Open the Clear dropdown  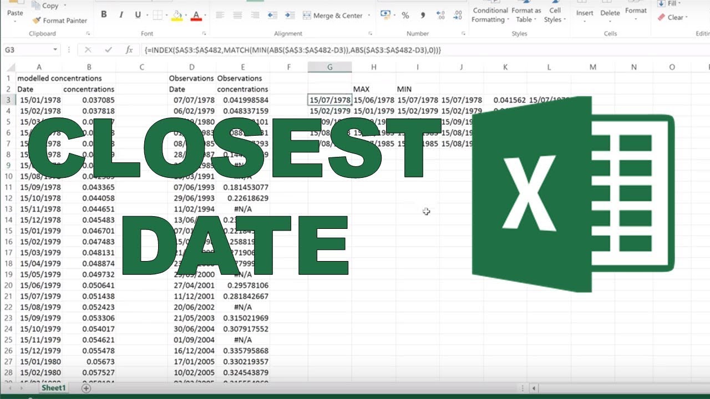click(x=672, y=17)
